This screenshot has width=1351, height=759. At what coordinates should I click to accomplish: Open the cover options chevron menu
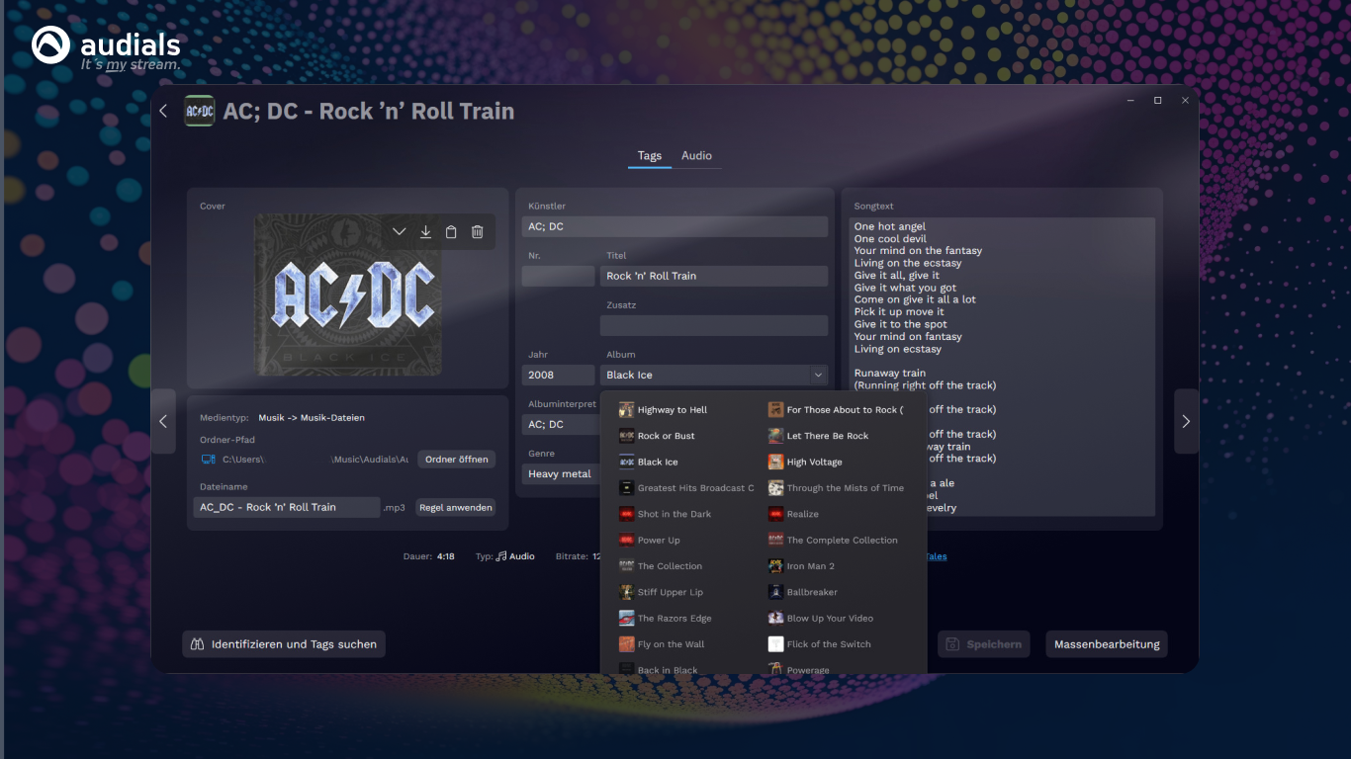(399, 231)
